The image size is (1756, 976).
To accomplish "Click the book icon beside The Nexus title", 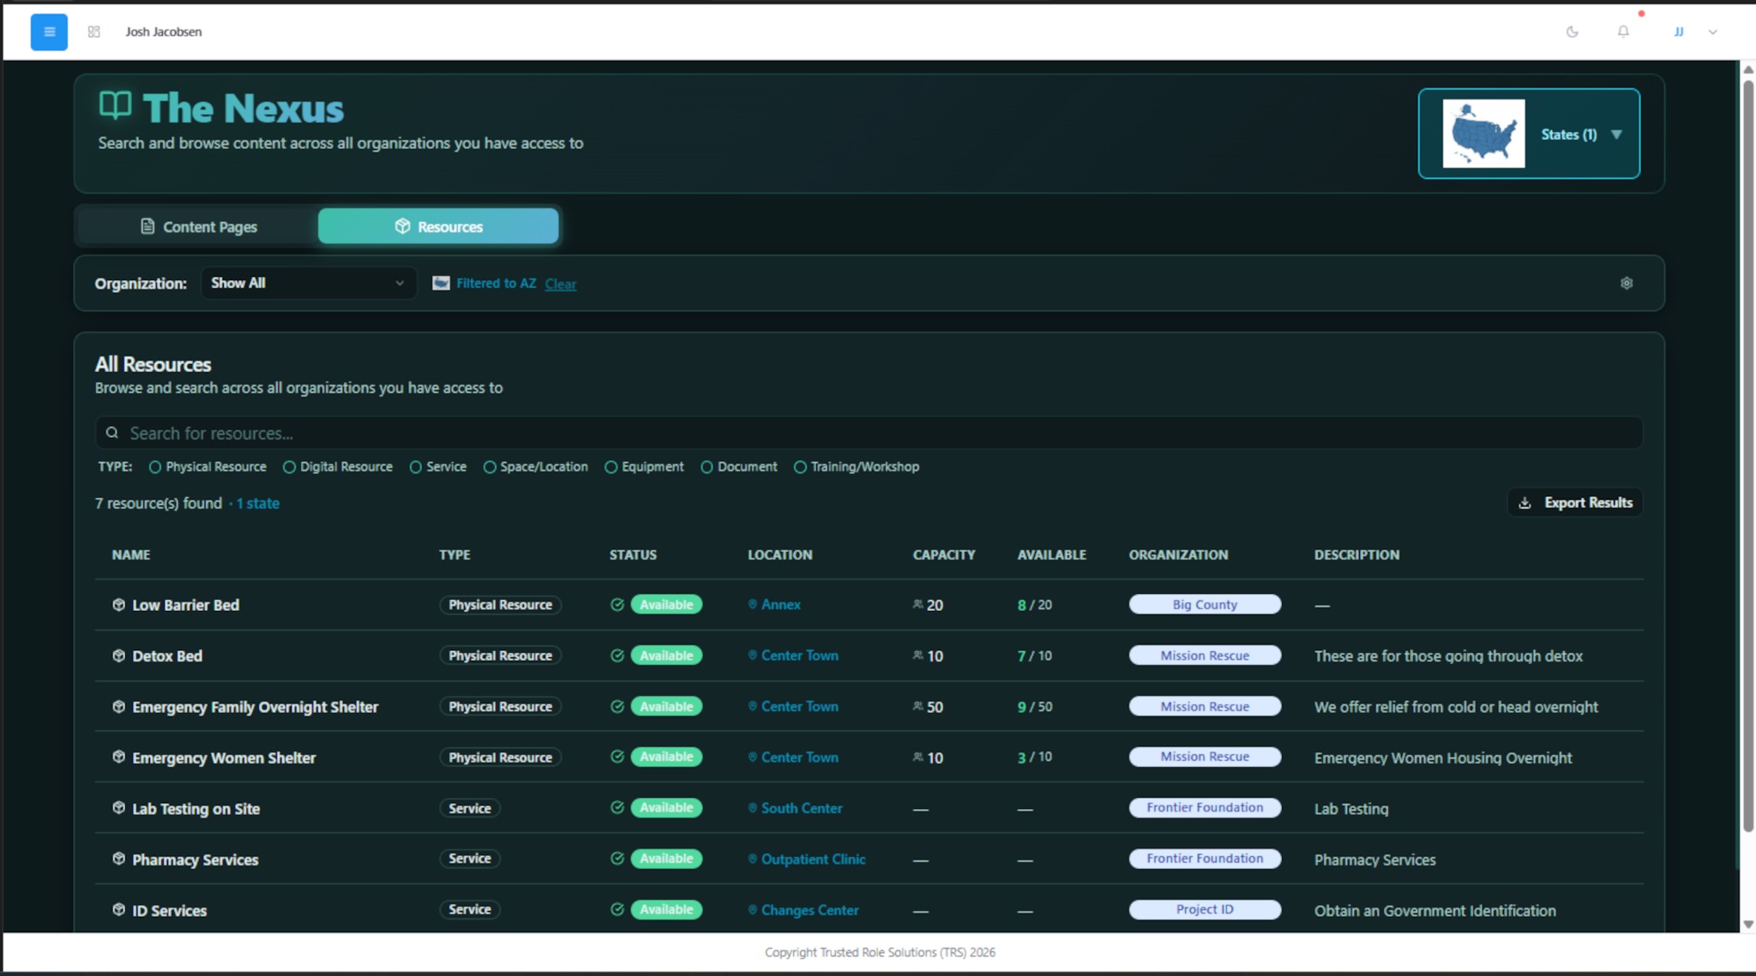I will [115, 106].
